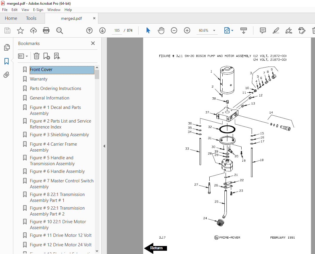The width and height of the screenshot is (315, 254).
Task: Open Figure # 11 Drive Motor 12 Volt bookmark
Action: 61,235
